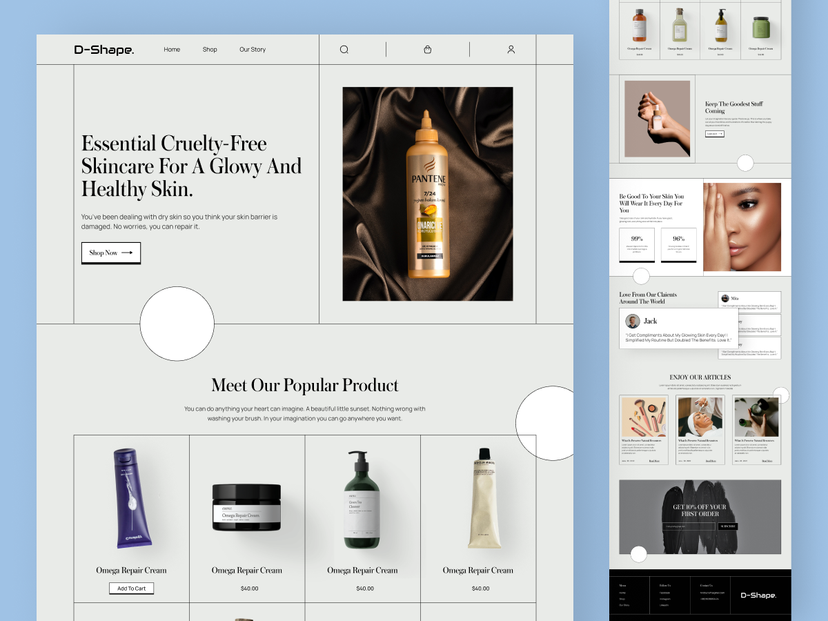Select the amber pump bottle in the right preview

pos(720,25)
